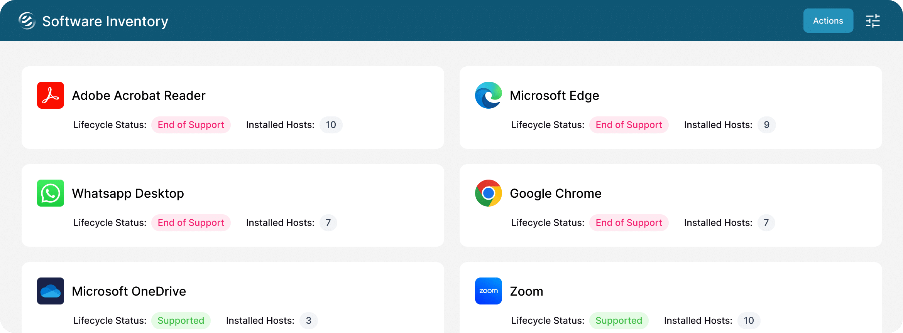Click the Zoom app icon

pyautogui.click(x=489, y=291)
